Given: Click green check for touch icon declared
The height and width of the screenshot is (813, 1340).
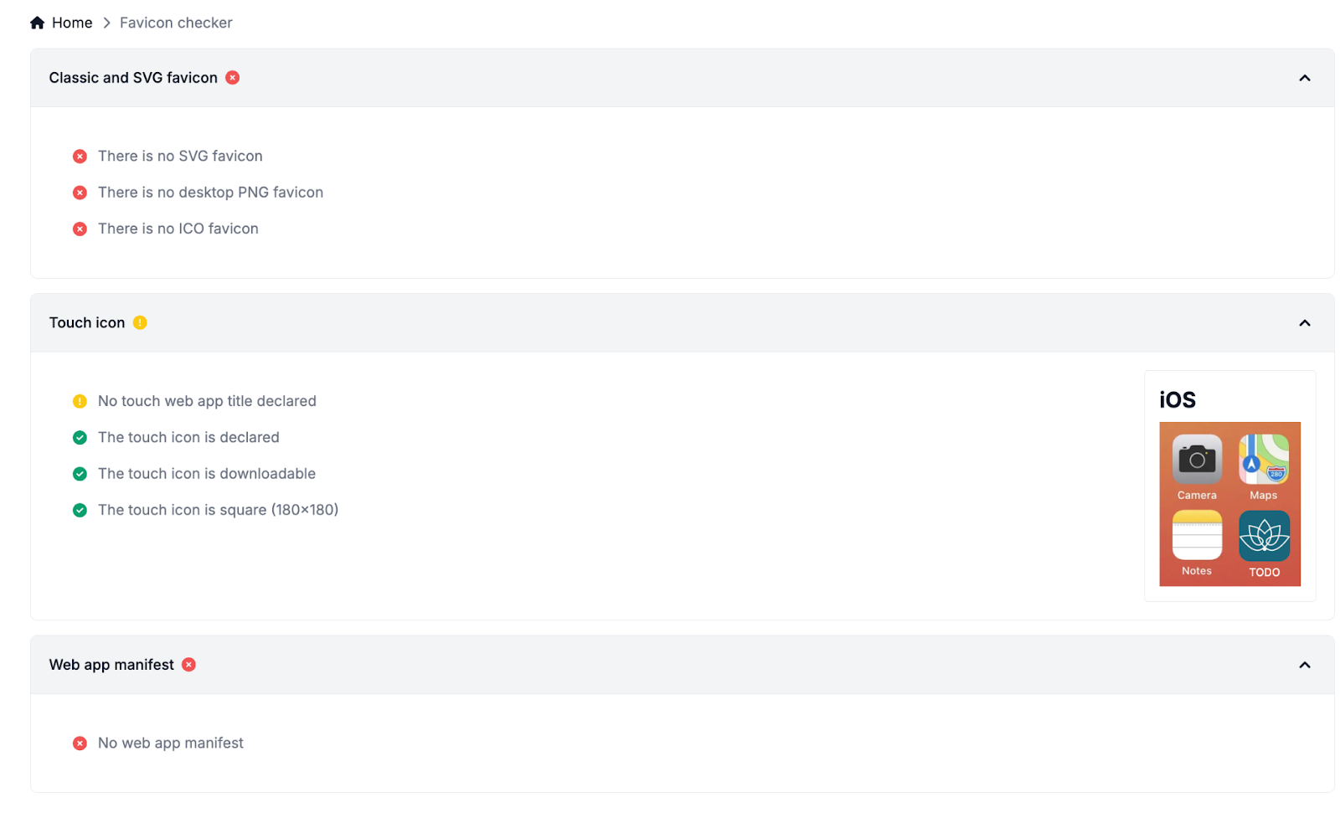Looking at the screenshot, I should [x=80, y=438].
